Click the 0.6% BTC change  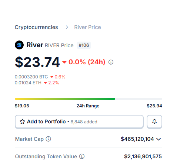click(60, 77)
